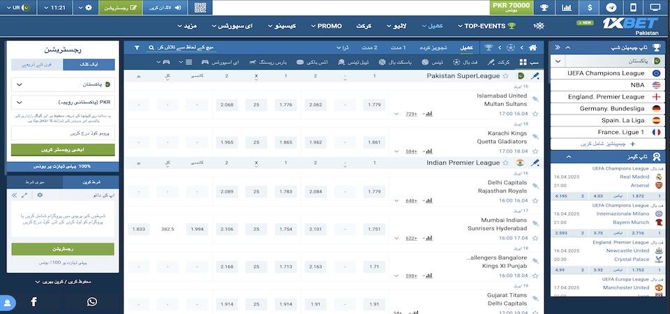Click the green register now button
This screenshot has width=670, height=314.
(63, 150)
